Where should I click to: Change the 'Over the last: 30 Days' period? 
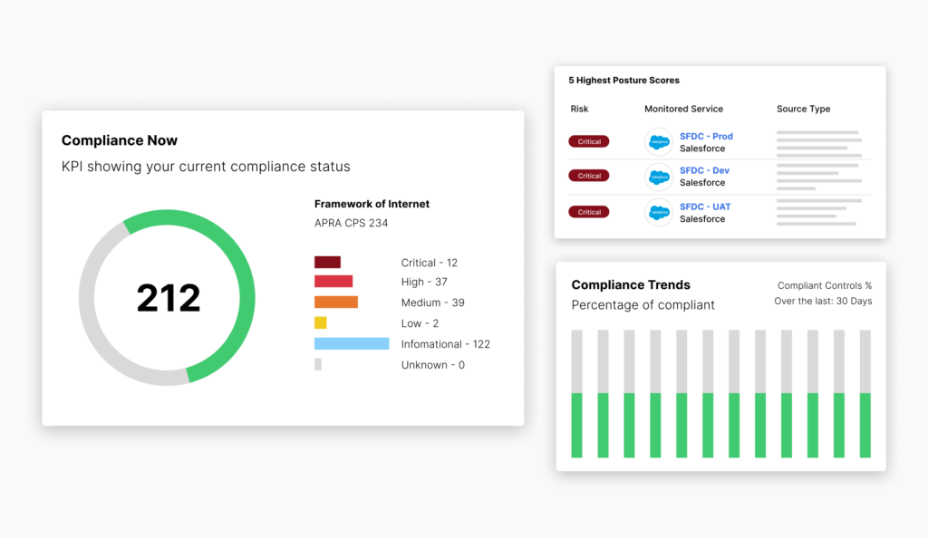[823, 301]
